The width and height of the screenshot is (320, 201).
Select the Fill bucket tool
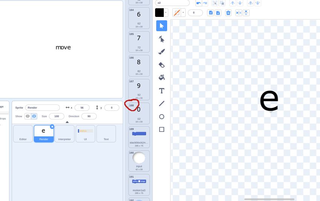pos(162,78)
